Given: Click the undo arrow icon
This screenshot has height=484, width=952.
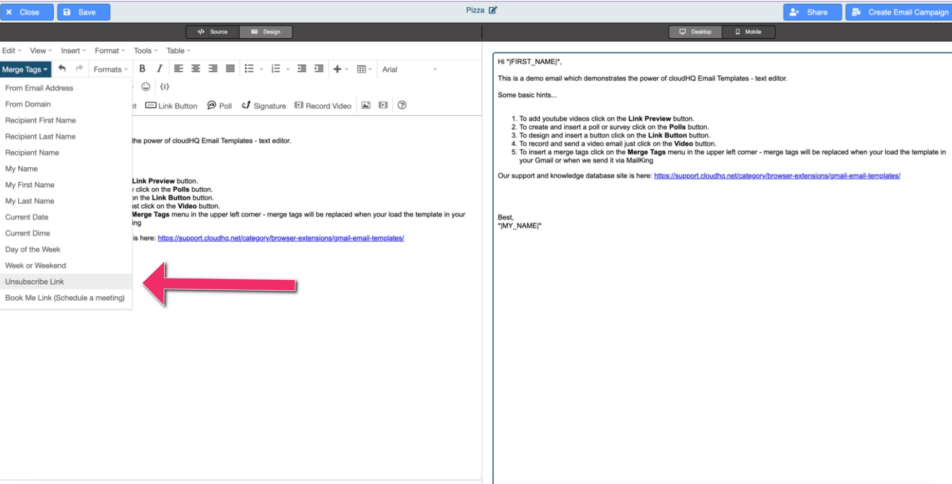Looking at the screenshot, I should pyautogui.click(x=62, y=69).
